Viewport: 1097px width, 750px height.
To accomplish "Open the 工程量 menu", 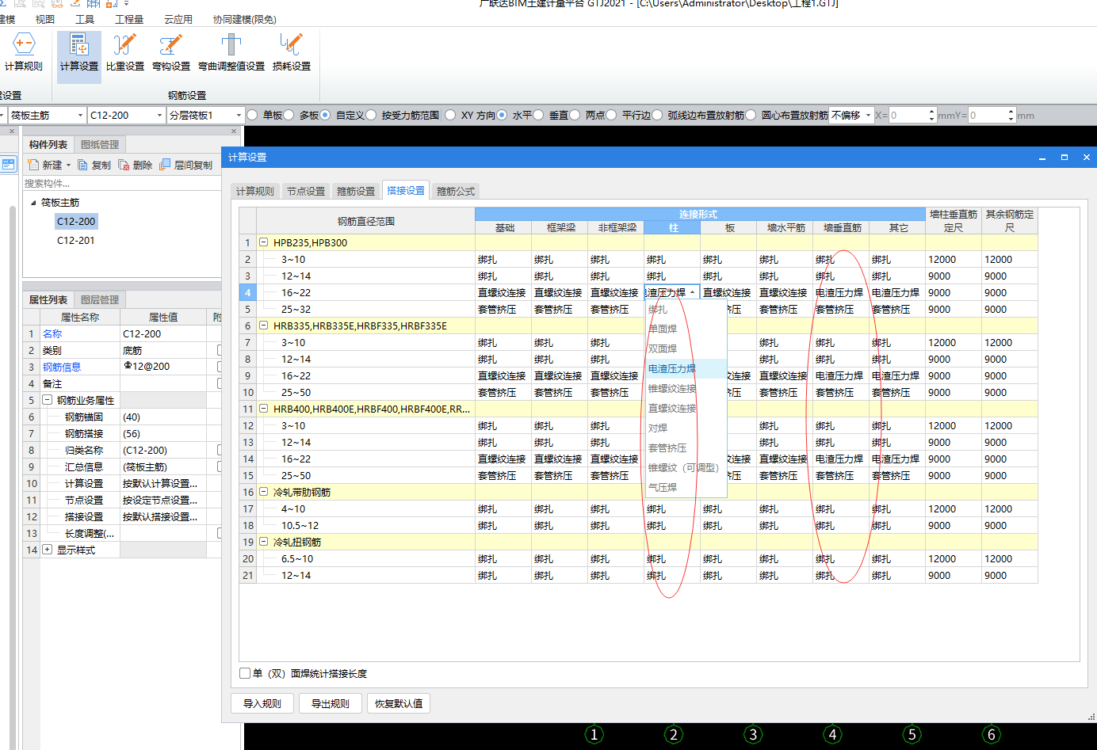I will (x=129, y=19).
